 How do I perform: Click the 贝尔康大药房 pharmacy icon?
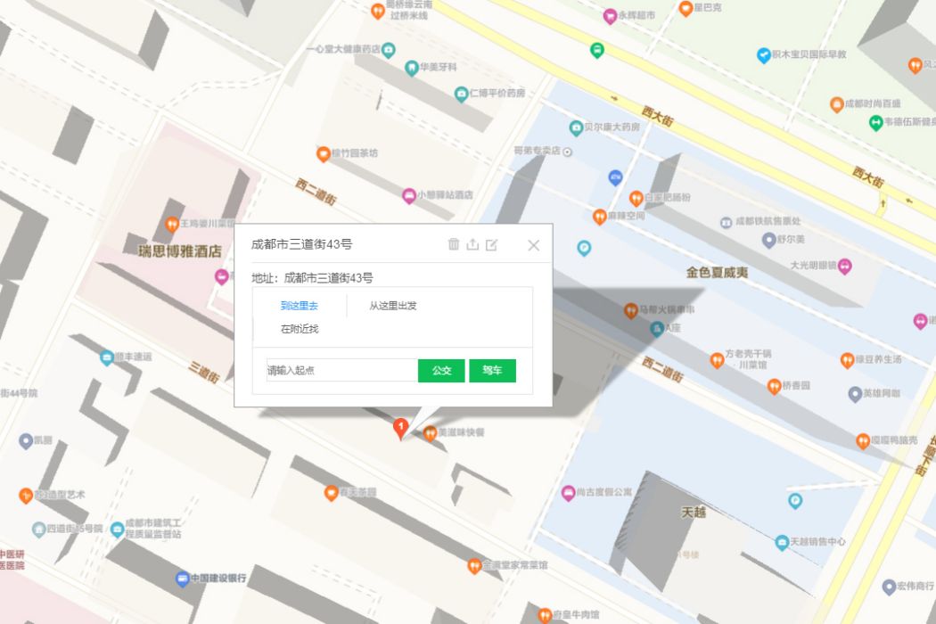click(x=576, y=127)
